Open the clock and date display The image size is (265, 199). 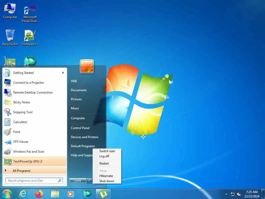(x=252, y=194)
